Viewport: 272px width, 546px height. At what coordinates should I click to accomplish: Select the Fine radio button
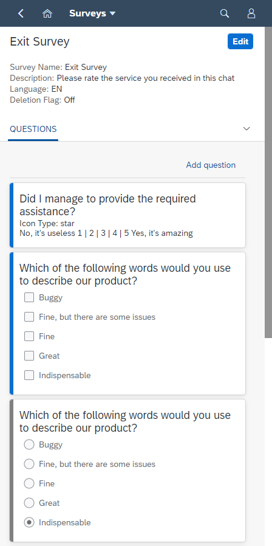[29, 483]
